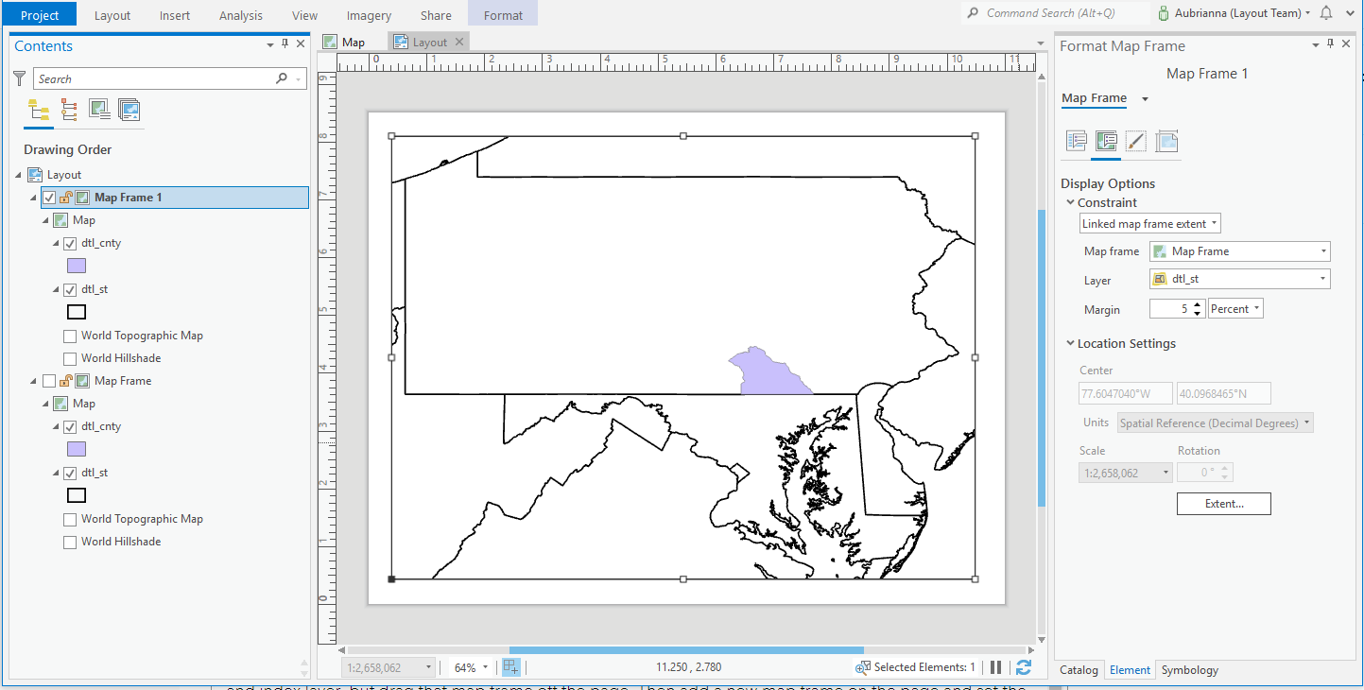Open the Imagery ribbon tab
Viewport: 1364px width, 690px height.
tap(368, 15)
